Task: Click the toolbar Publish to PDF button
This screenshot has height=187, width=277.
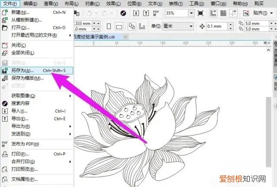Action: (156, 13)
